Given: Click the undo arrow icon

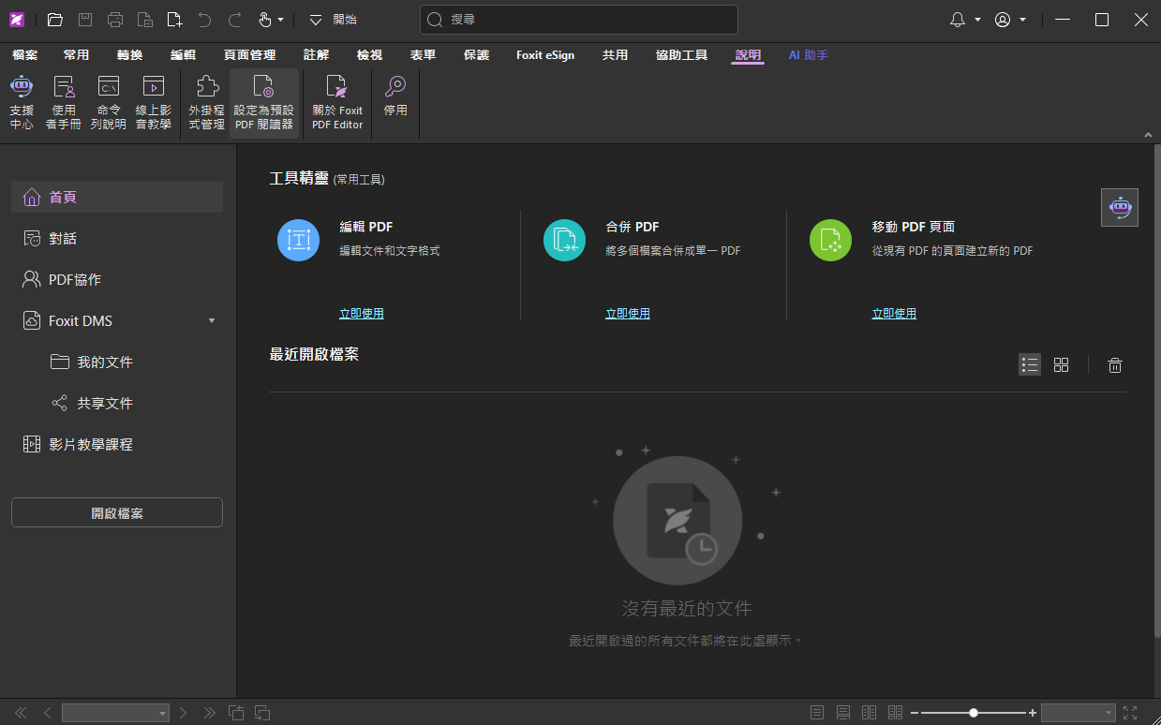Looking at the screenshot, I should [204, 20].
